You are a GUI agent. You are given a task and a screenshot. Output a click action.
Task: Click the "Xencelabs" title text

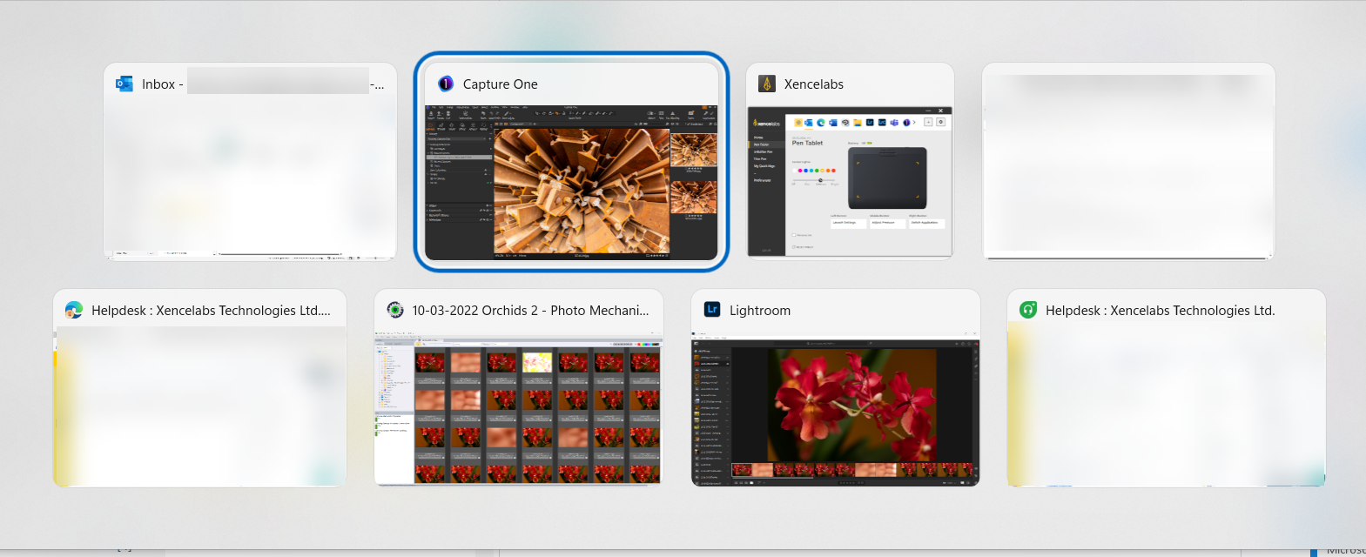pyautogui.click(x=814, y=84)
